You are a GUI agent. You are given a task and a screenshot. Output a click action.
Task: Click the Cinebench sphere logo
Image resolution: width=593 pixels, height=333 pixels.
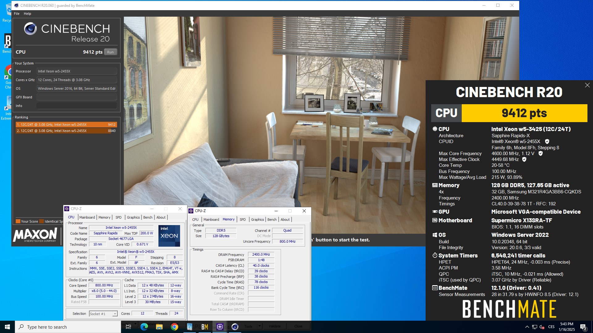pyautogui.click(x=31, y=29)
